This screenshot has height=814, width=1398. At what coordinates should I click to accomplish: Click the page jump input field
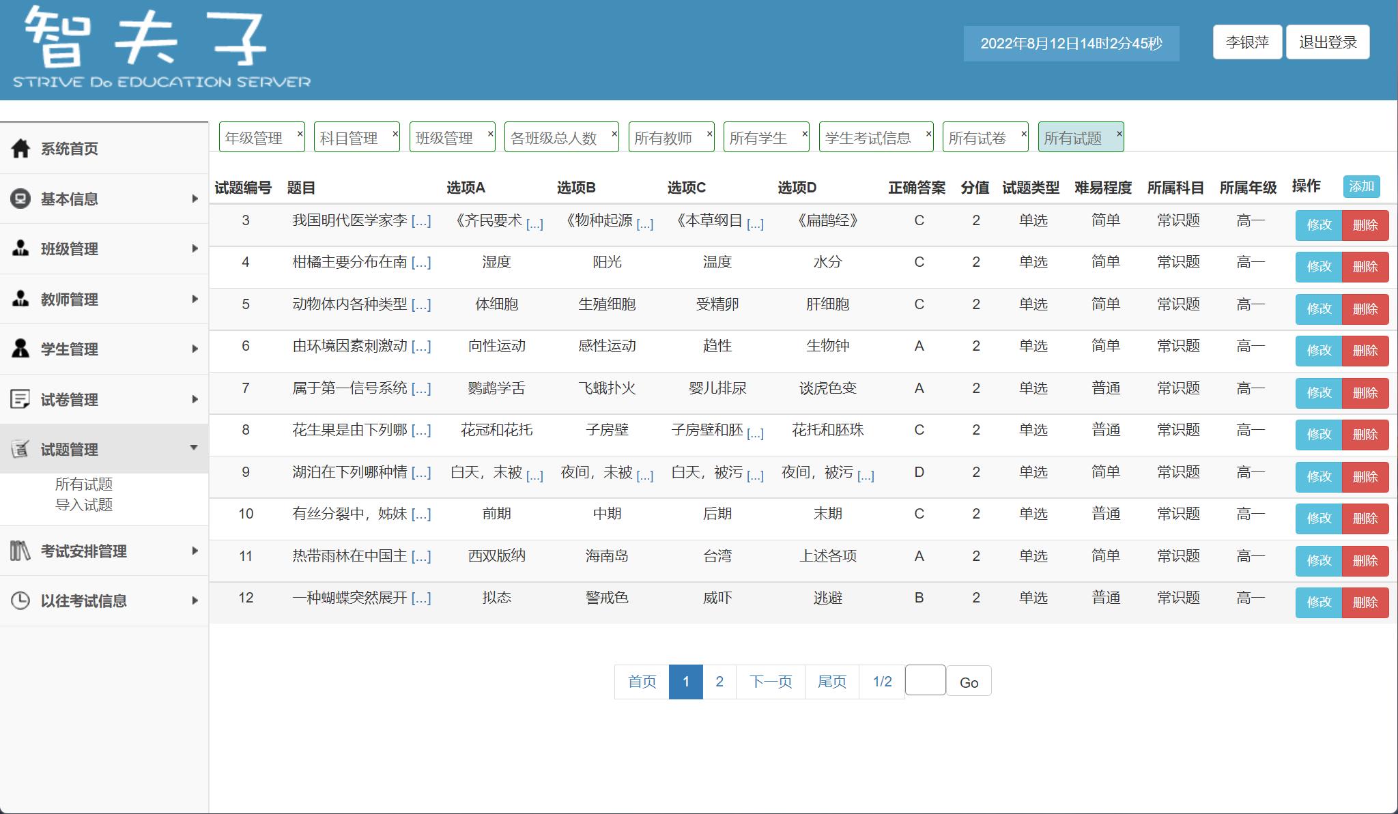coord(926,680)
